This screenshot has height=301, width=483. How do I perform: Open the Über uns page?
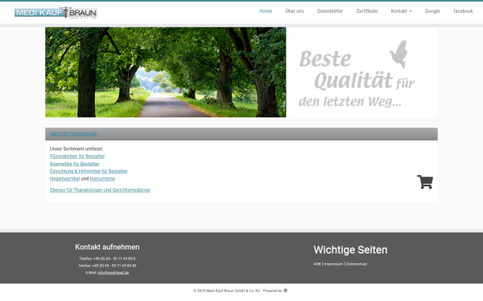coord(295,11)
